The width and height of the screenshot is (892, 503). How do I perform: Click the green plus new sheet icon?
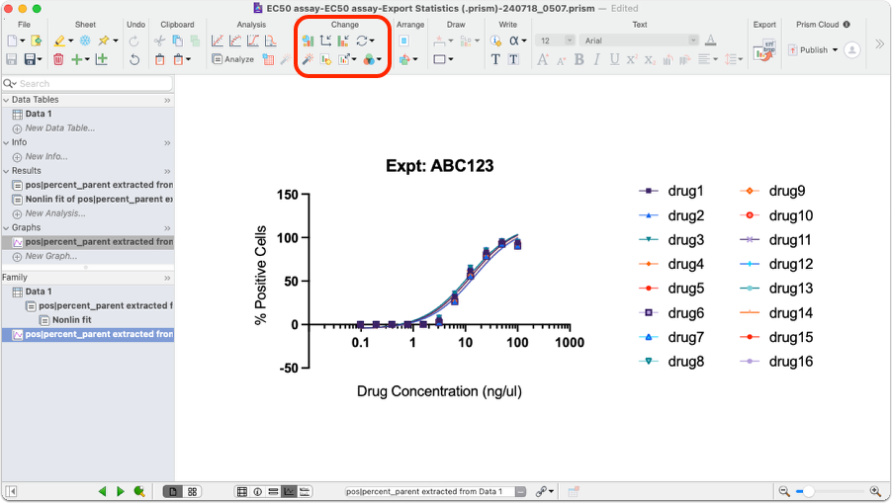coord(76,59)
